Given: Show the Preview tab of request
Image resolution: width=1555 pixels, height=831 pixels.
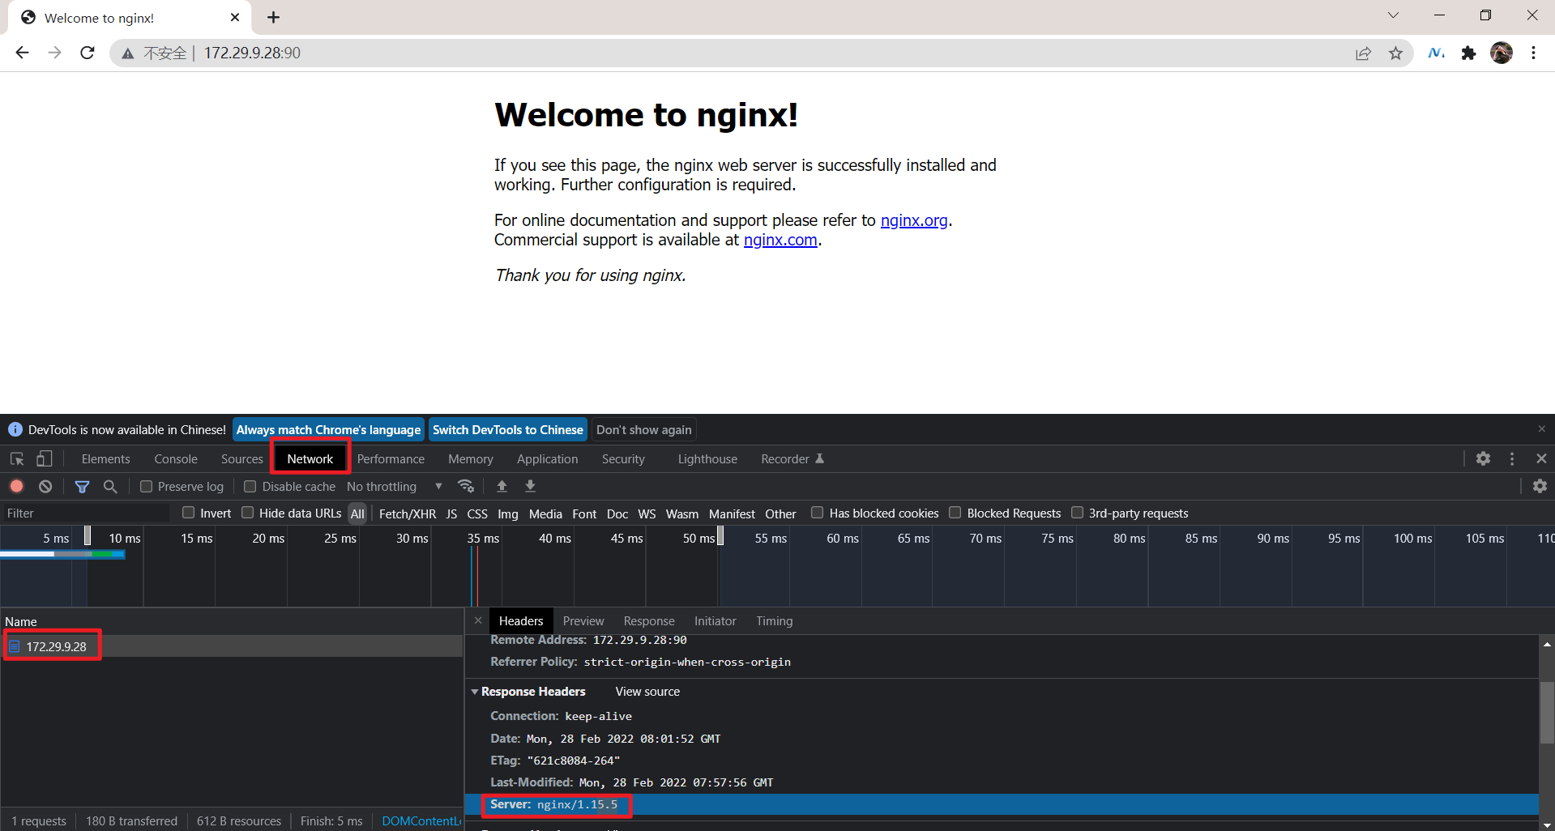Looking at the screenshot, I should point(583,621).
